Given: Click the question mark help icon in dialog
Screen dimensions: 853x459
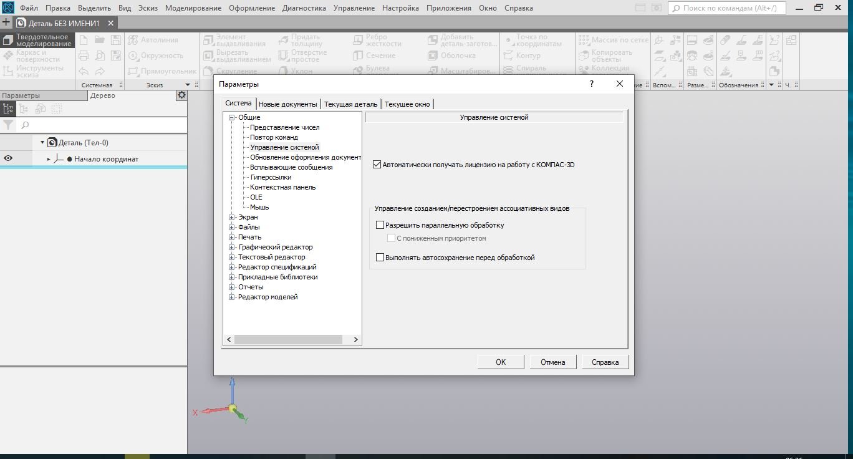Looking at the screenshot, I should coord(592,84).
